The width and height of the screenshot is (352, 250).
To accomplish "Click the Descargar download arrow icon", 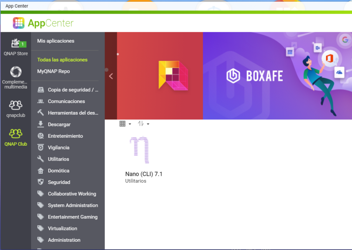I will click(41, 124).
